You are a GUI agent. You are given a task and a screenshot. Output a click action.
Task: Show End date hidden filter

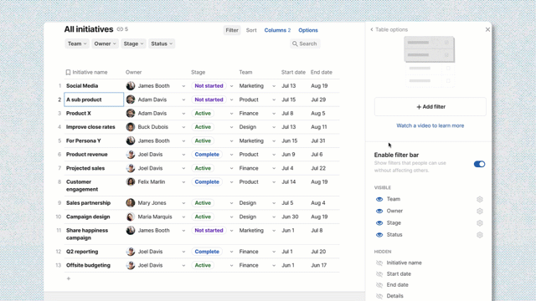pyautogui.click(x=379, y=285)
